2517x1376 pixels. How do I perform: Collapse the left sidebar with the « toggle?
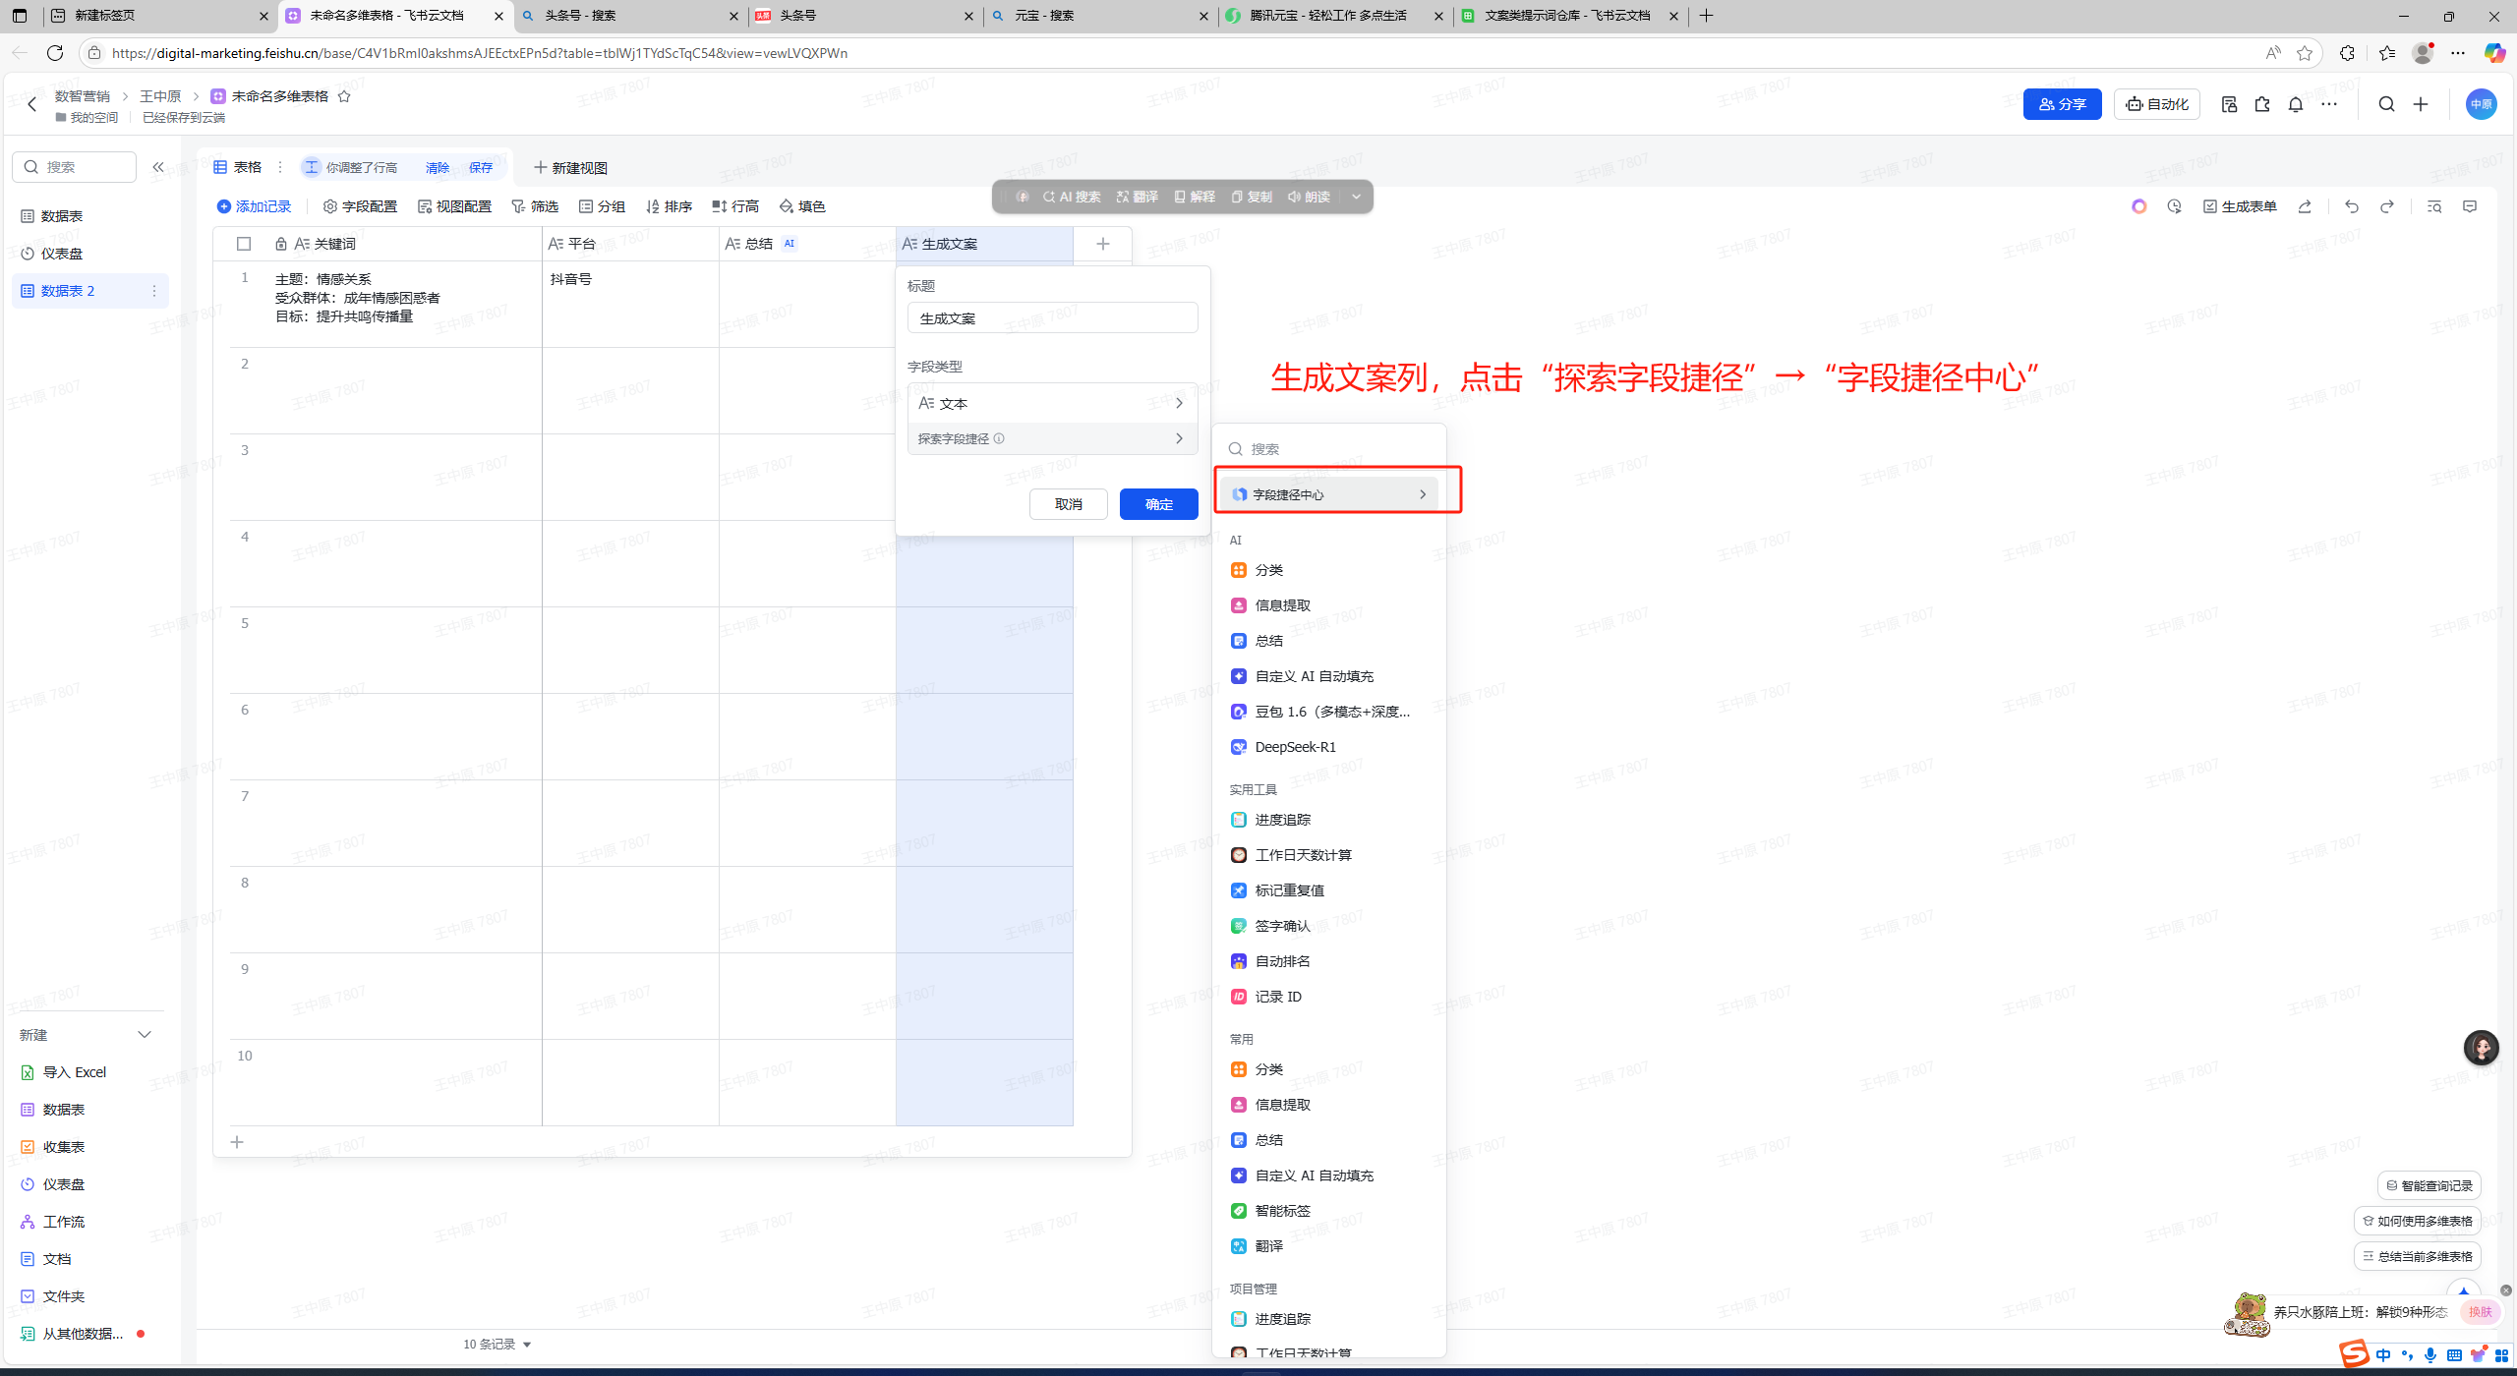pos(158,166)
